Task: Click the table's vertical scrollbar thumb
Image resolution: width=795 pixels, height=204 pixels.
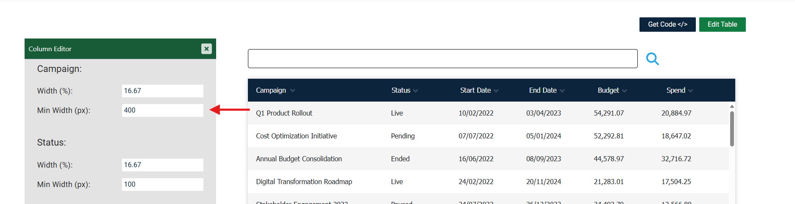Action: (732, 129)
